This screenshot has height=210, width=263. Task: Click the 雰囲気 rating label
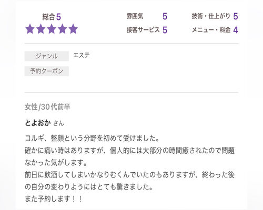(x=135, y=16)
